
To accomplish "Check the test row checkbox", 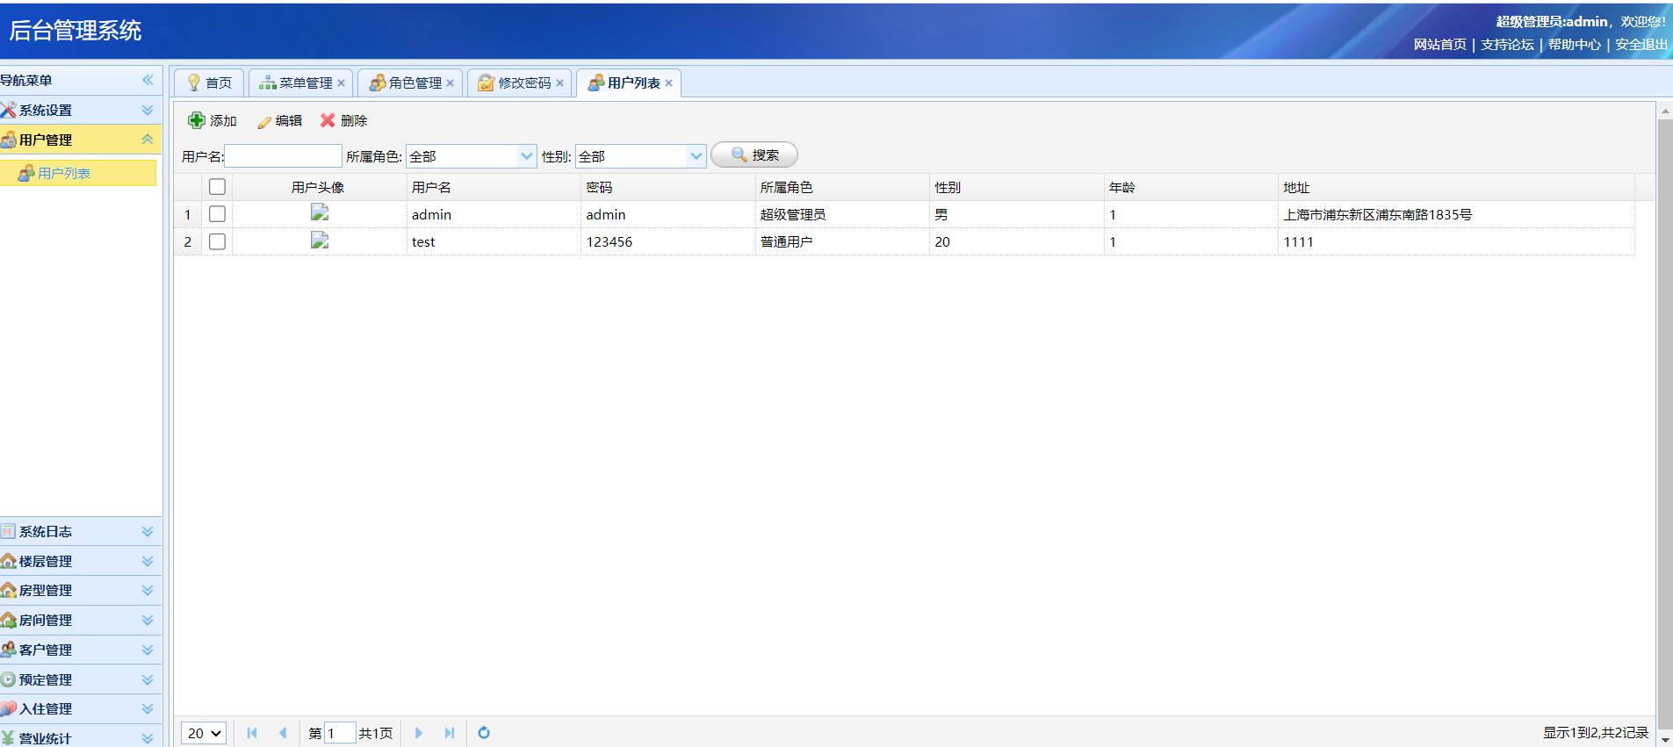I will coord(217,241).
